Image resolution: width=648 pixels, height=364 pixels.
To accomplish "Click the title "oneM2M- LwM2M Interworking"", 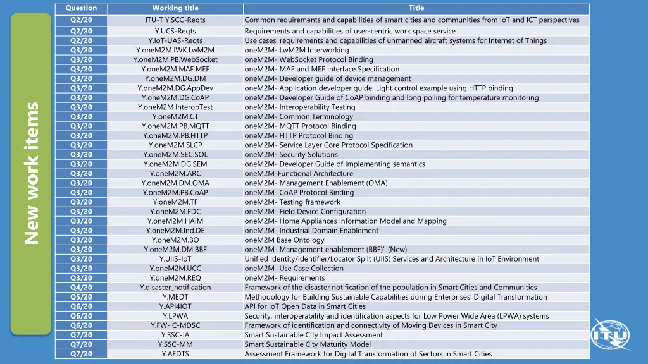I will click(x=297, y=51).
